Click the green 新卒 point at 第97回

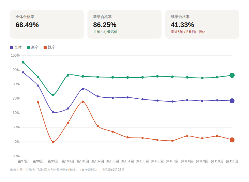(x=23, y=62)
